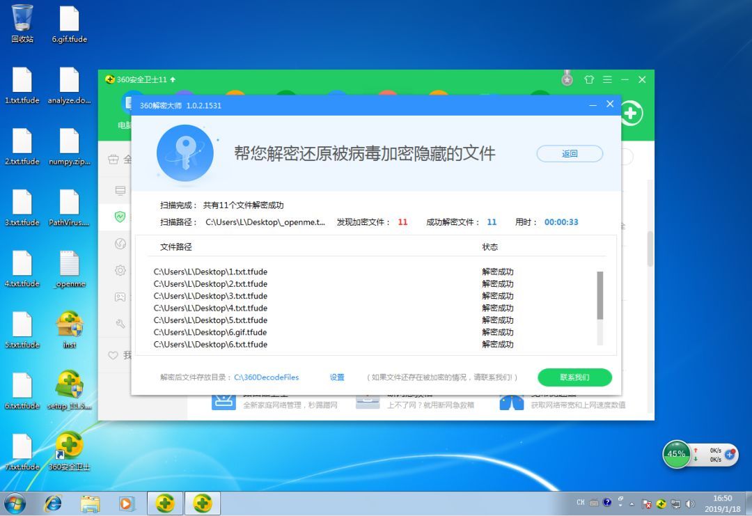
Task: Click the monitor sidebar icon in 360安全卫士
Action: tap(120, 190)
